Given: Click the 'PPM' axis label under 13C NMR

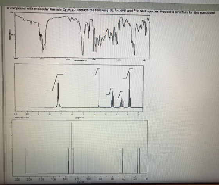Looking at the screenshot, I should (x=81, y=182).
